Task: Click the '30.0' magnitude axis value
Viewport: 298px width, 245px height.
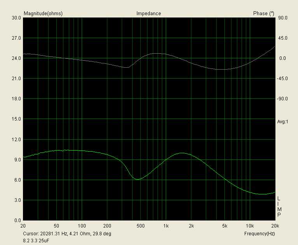Action: (x=16, y=18)
